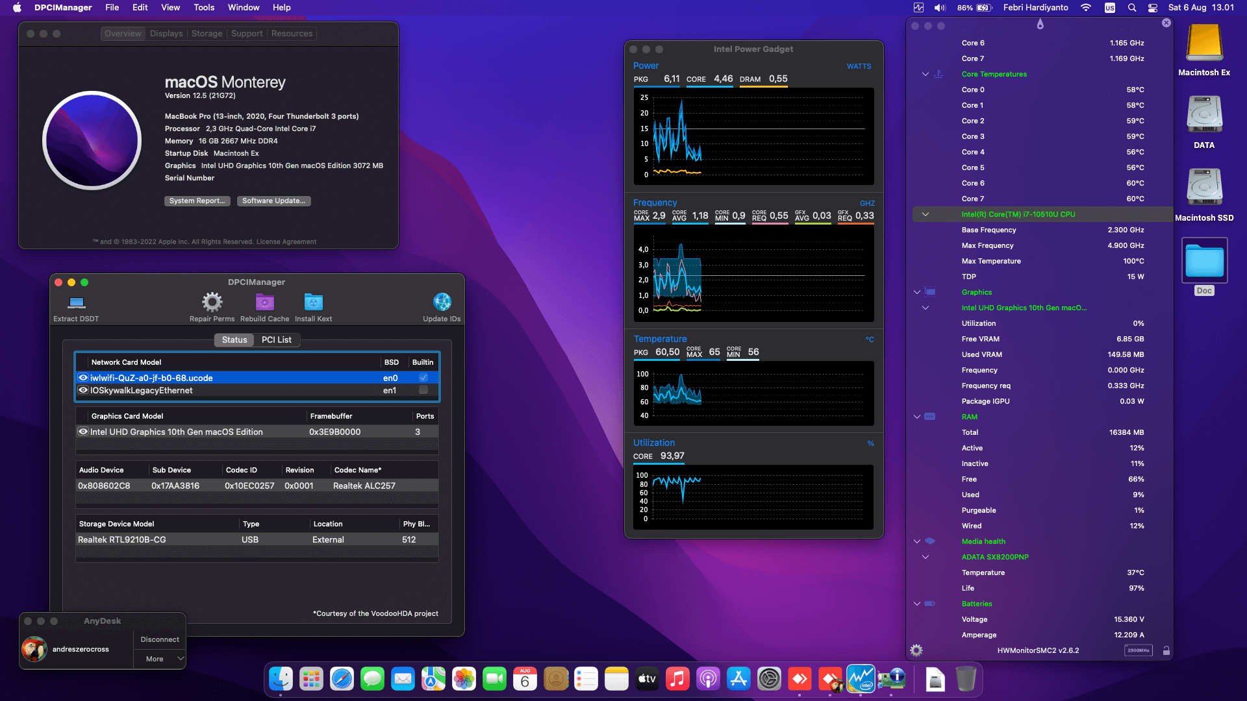This screenshot has width=1247, height=701.
Task: Toggle the Builtin checkbox for en0
Action: (x=423, y=378)
